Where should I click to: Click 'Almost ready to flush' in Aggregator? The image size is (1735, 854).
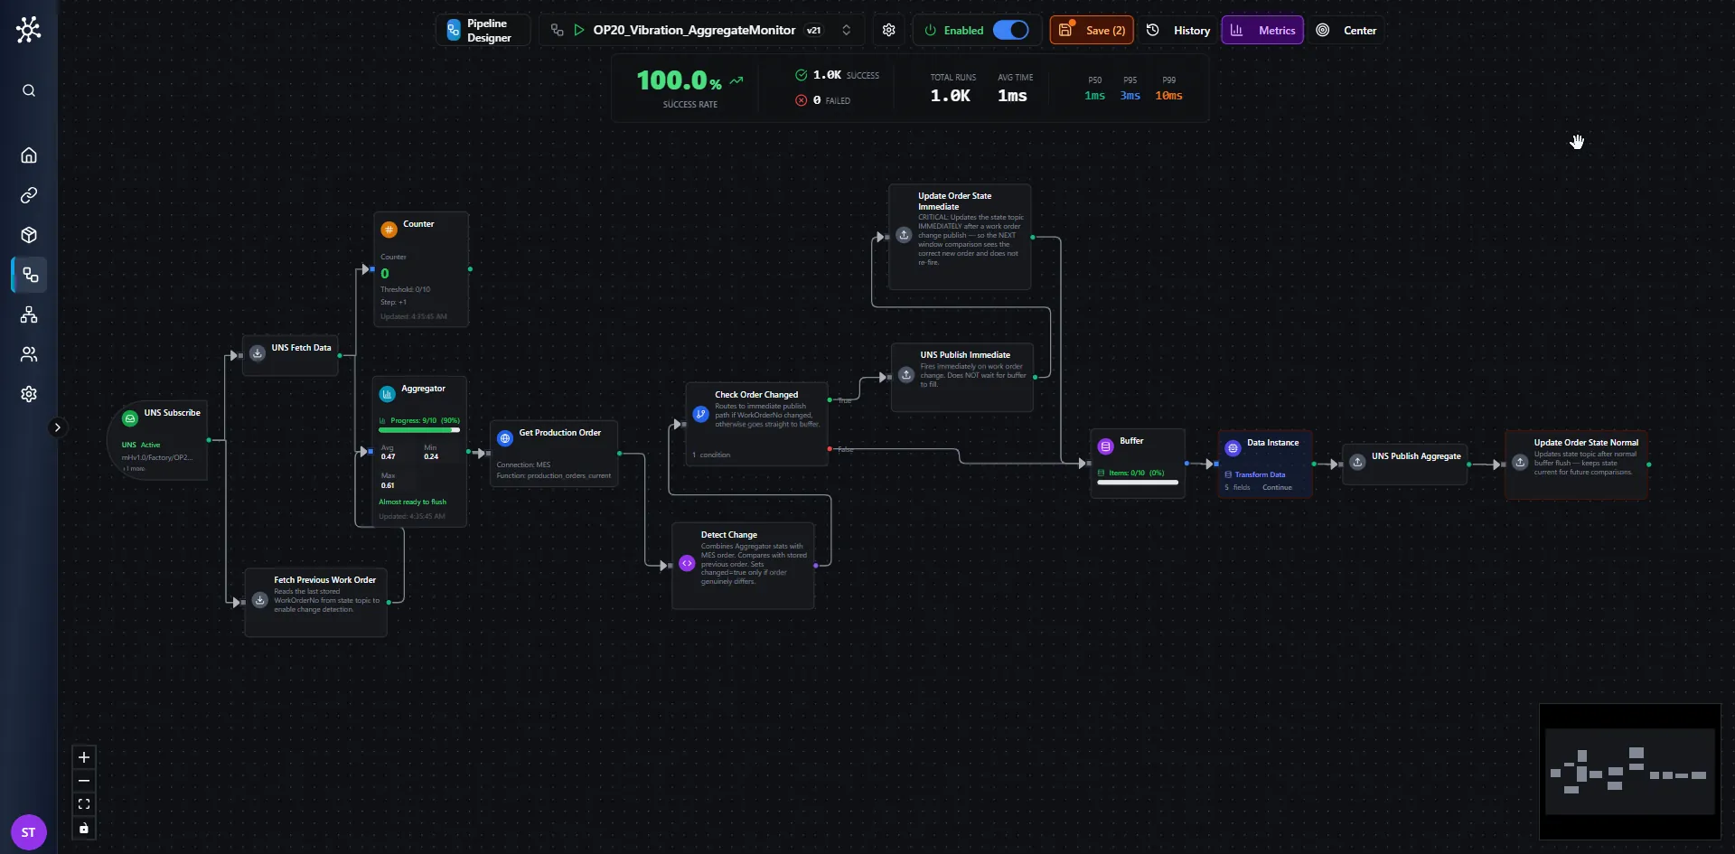[x=412, y=502]
